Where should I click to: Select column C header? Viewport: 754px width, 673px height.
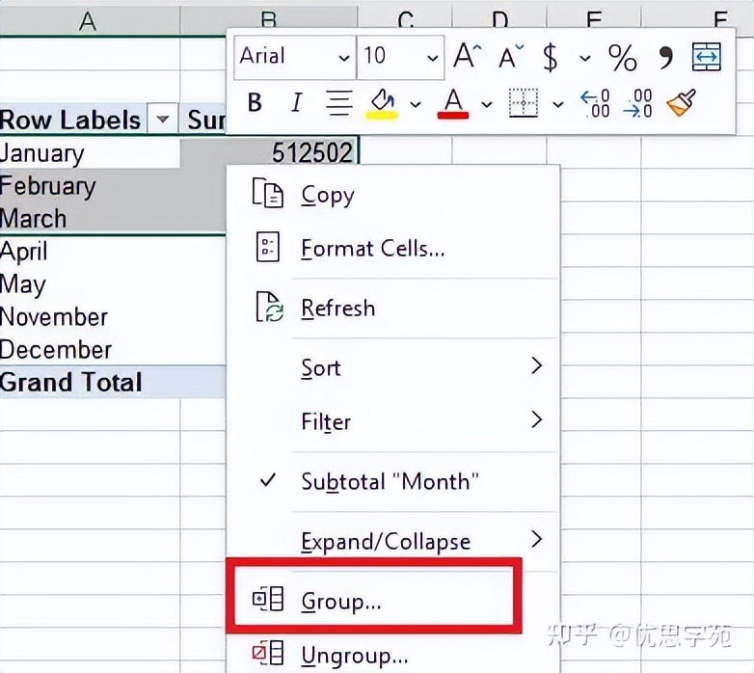tap(405, 19)
